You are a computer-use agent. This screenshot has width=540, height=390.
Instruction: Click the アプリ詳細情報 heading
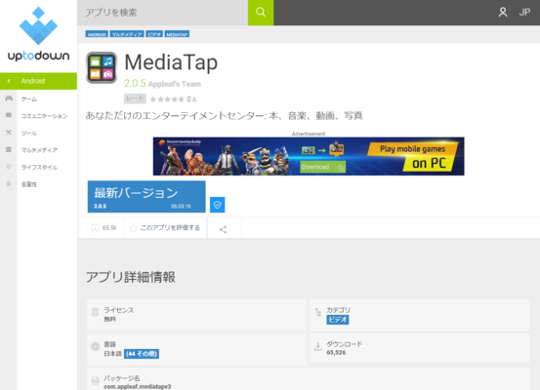131,277
